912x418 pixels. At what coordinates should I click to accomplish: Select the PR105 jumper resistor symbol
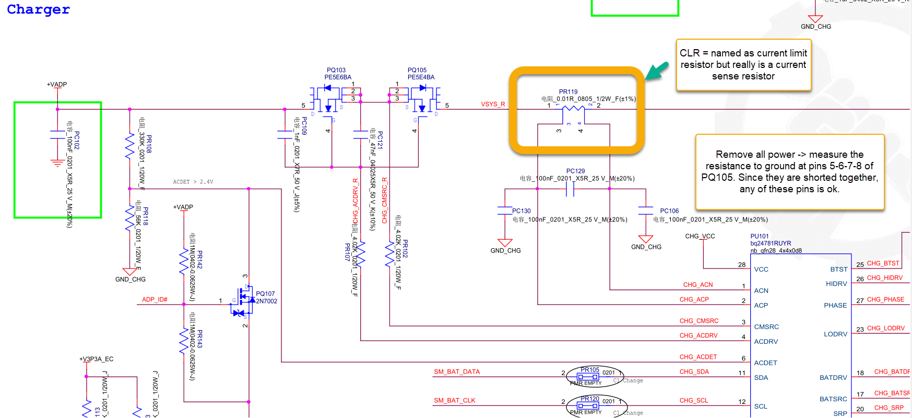click(588, 376)
